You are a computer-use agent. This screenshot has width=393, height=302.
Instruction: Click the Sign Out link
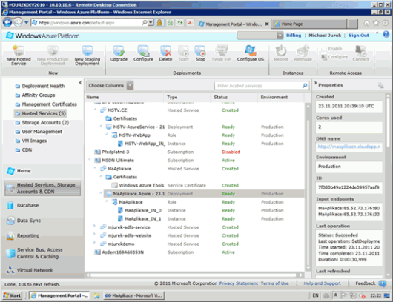(x=359, y=36)
